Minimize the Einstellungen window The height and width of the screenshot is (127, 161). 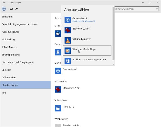(x=143, y=3)
